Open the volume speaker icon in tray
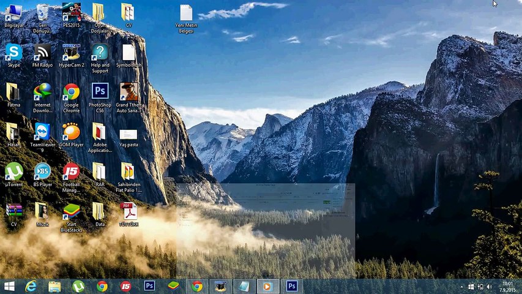 (x=489, y=287)
